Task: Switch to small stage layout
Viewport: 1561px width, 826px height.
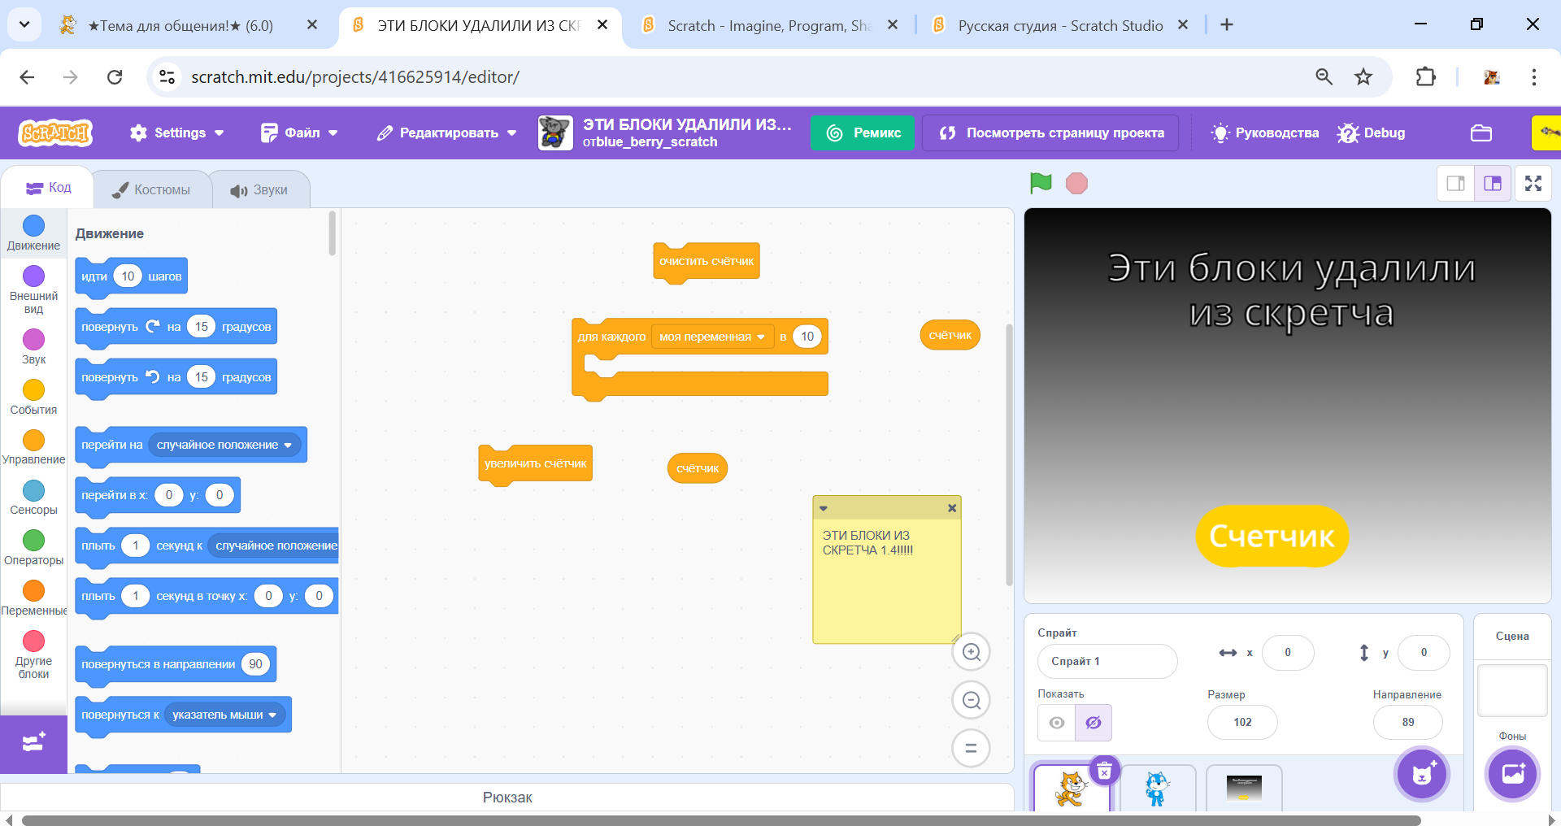Action: 1455,183
